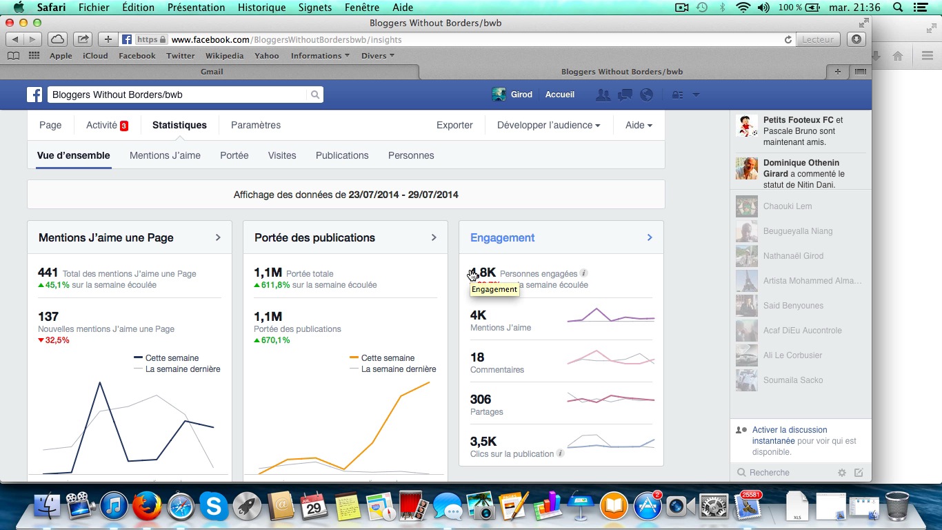Expand the Développer l'audience dropdown
The image size is (942, 530).
tap(548, 125)
